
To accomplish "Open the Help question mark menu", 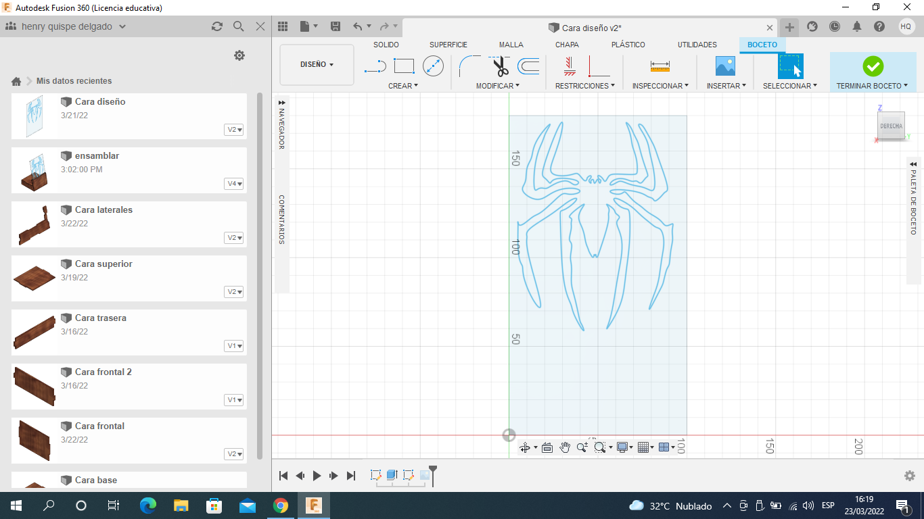I will pos(879,26).
